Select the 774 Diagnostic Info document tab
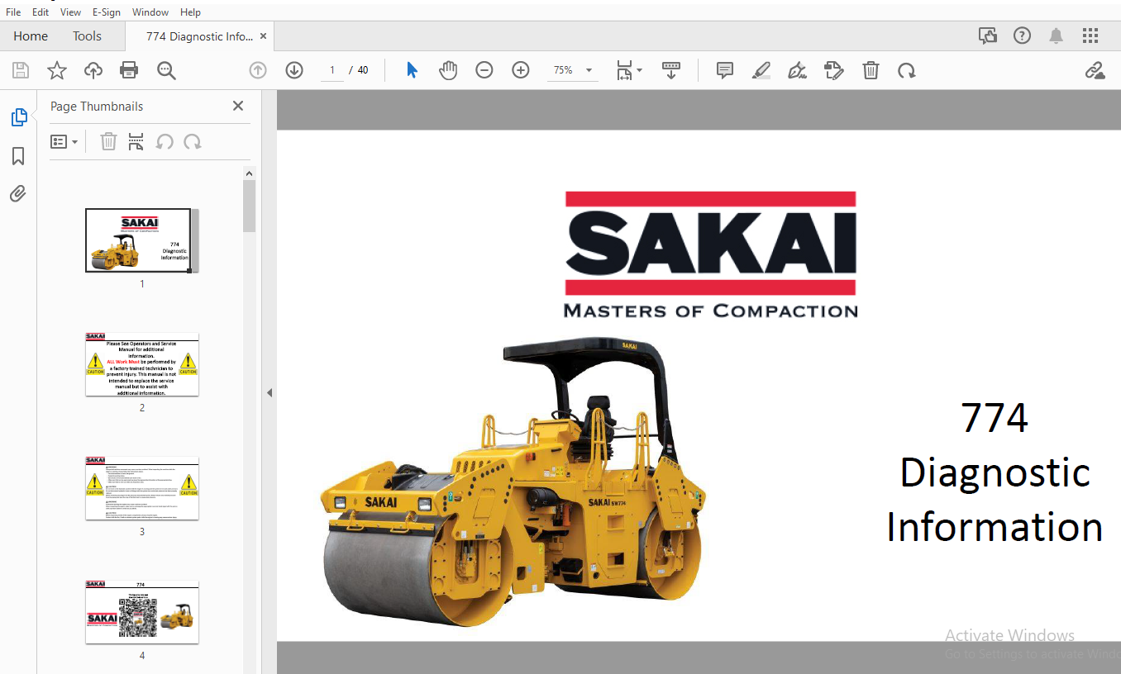1121x674 pixels. click(199, 36)
